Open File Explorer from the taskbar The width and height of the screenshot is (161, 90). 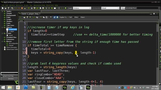point(10,87)
